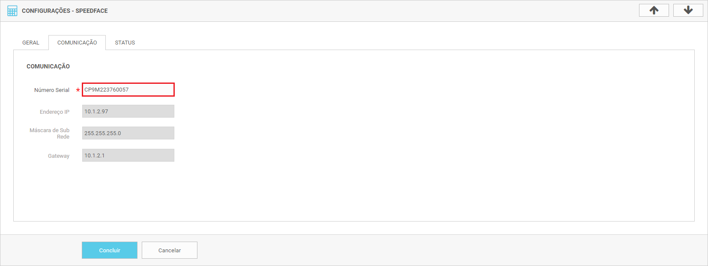Screen dimensions: 708x266
Task: Click the Endereço IP field showing 10.1.2.97
Action: pyautogui.click(x=128, y=111)
